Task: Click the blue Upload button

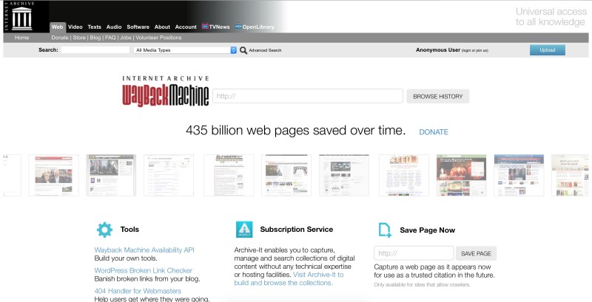Action: point(548,50)
